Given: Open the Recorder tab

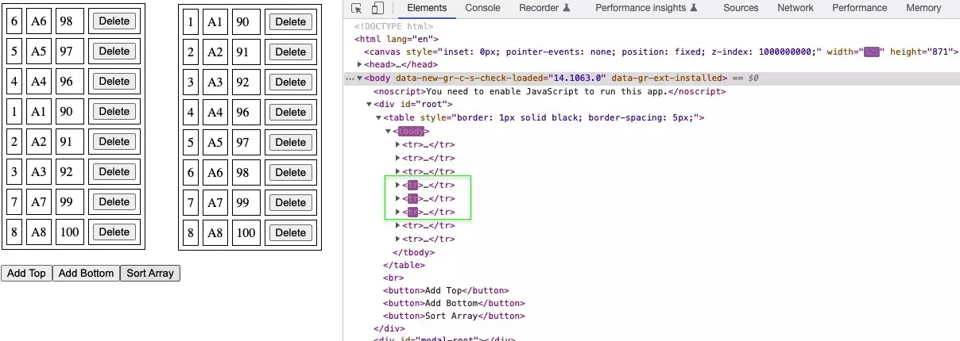Looking at the screenshot, I should pyautogui.click(x=544, y=8).
